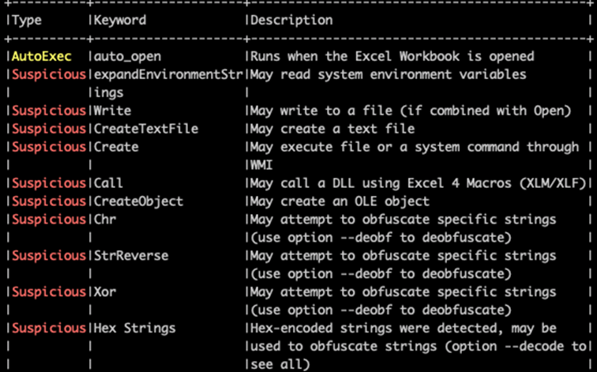Click the Keyword column header
The width and height of the screenshot is (597, 372).
(x=120, y=21)
